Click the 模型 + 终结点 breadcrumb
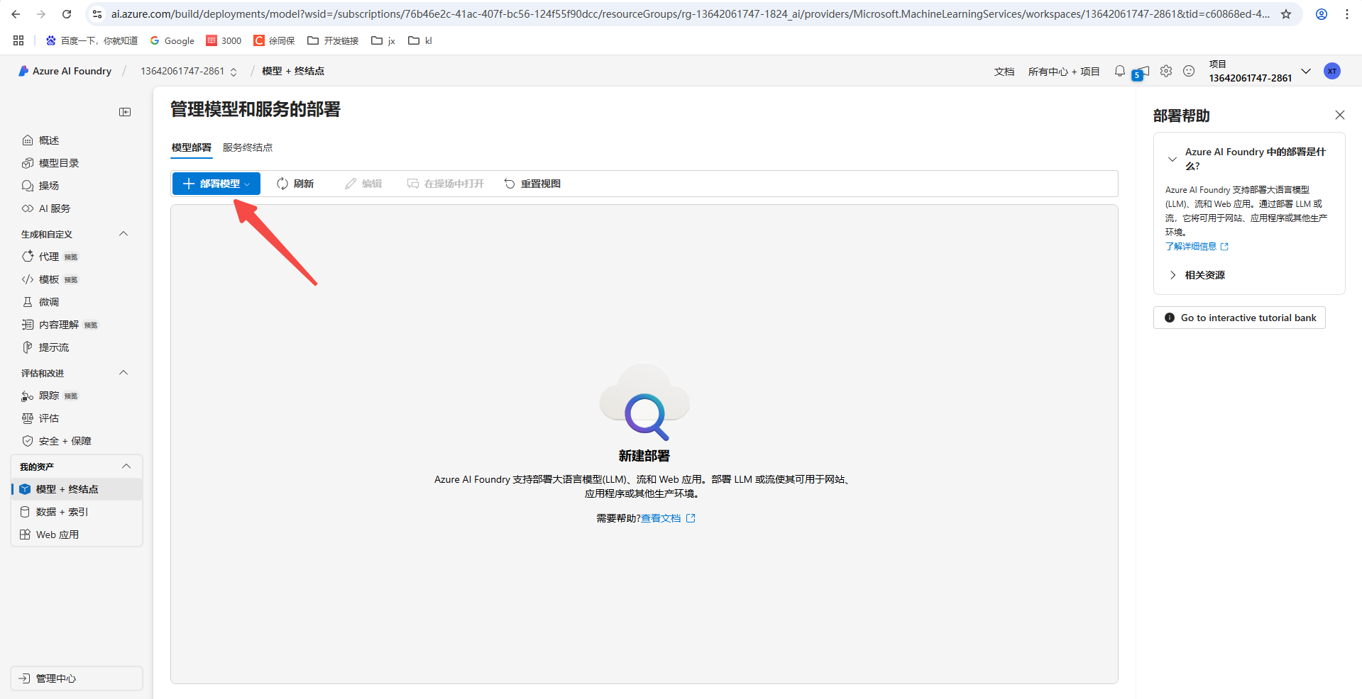The image size is (1362, 699). pyautogui.click(x=293, y=71)
